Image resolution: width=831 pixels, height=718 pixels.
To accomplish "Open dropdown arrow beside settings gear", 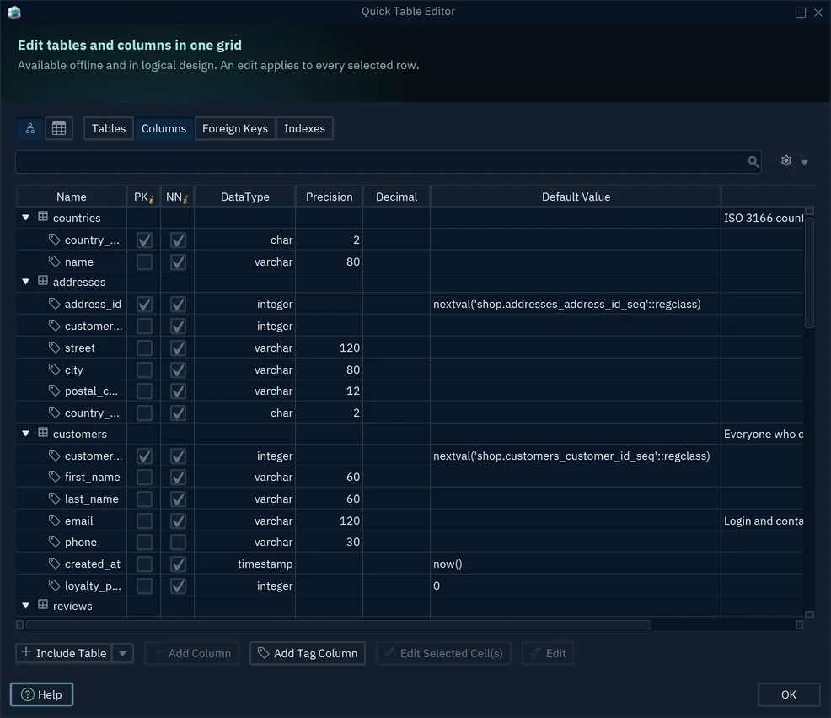I will click(804, 162).
